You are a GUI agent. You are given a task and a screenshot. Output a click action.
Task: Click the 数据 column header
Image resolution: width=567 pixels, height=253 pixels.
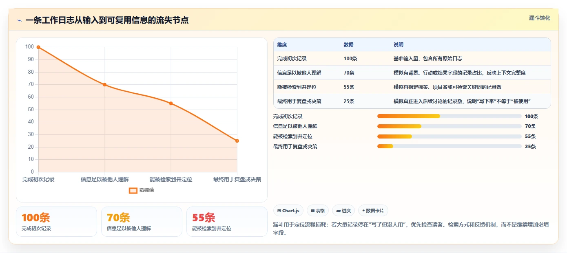(x=349, y=45)
